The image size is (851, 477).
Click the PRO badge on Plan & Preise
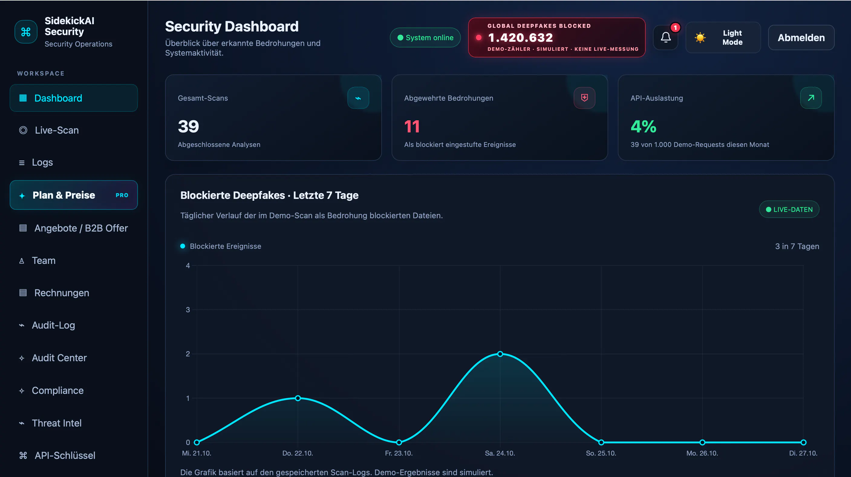pyautogui.click(x=122, y=195)
